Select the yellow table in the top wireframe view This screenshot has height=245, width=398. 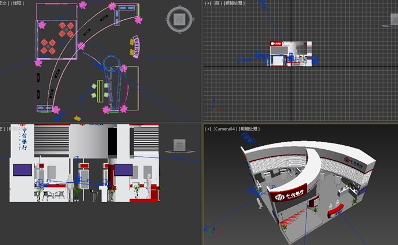(x=100, y=91)
